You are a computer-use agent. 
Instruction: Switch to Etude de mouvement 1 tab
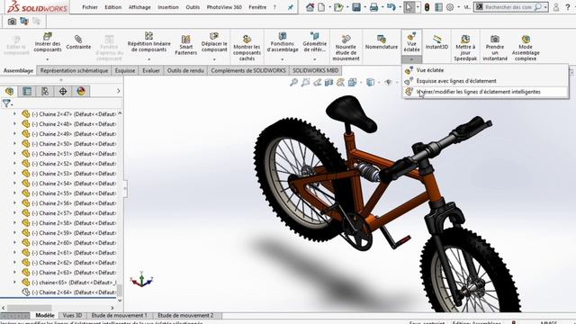pyautogui.click(x=119, y=315)
